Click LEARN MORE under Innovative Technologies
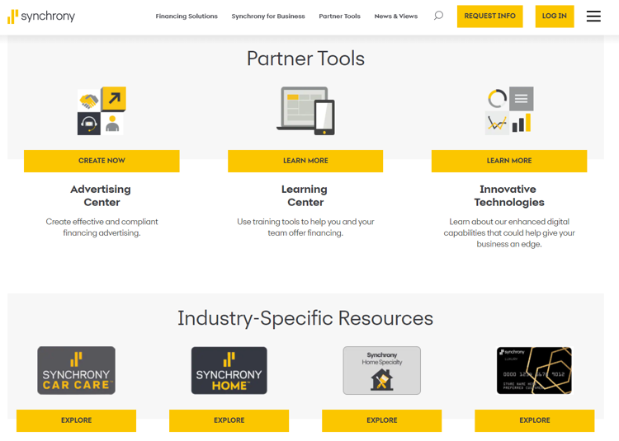This screenshot has width=619, height=441. click(509, 161)
